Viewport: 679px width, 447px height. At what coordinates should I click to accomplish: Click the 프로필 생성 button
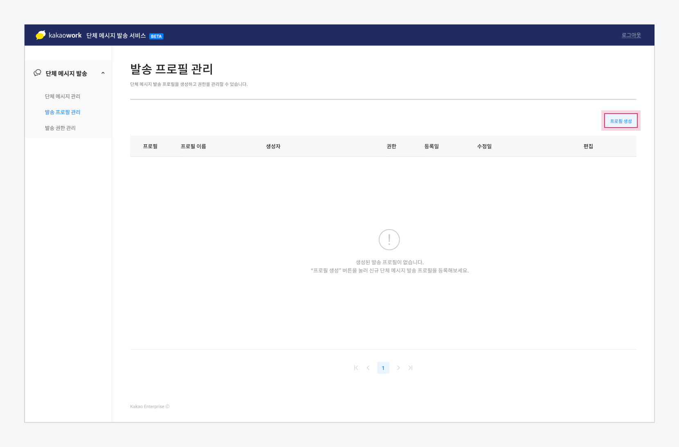tap(621, 121)
